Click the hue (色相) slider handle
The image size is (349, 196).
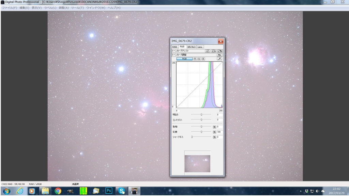tap(201, 127)
